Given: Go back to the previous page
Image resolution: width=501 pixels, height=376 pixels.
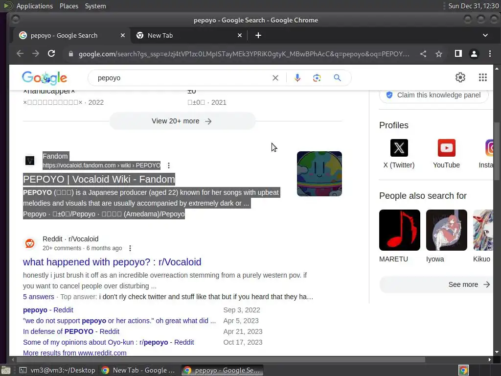Looking at the screenshot, I should click(x=20, y=54).
